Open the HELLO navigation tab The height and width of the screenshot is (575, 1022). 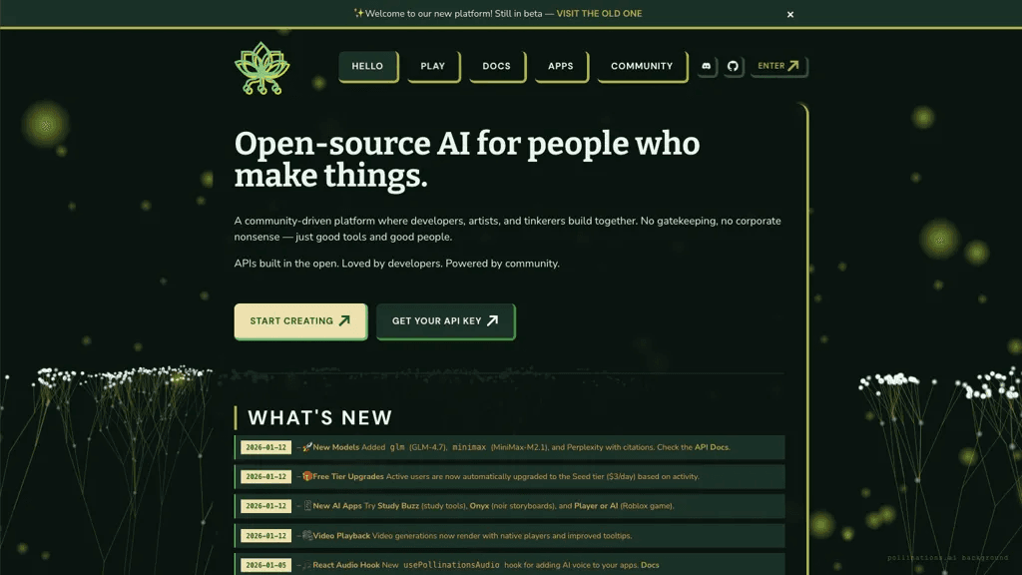pyautogui.click(x=367, y=66)
